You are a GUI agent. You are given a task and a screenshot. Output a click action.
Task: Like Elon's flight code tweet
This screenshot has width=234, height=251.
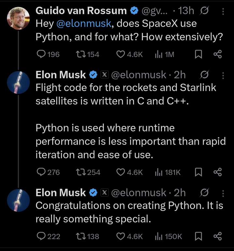pyautogui.click(x=121, y=172)
